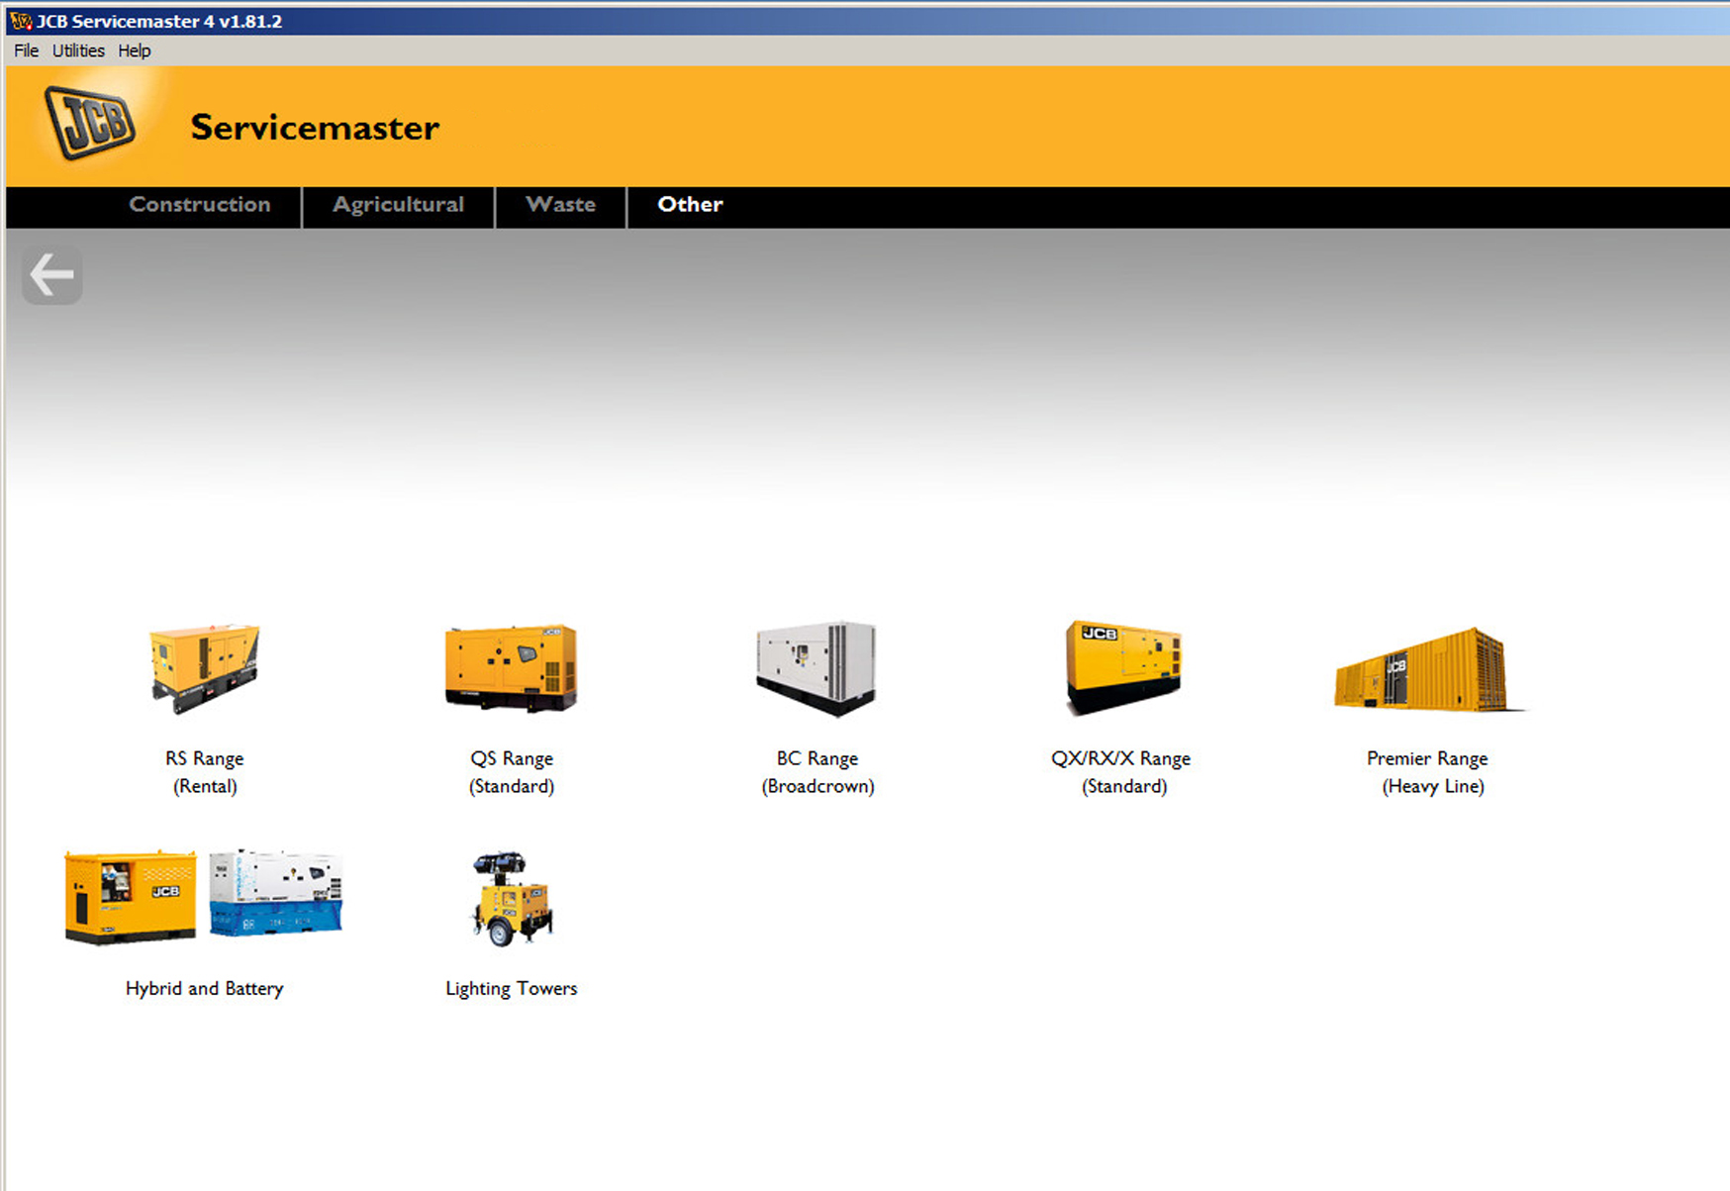The width and height of the screenshot is (1730, 1191).
Task: Open the Hybrid and Battery units image
Action: pos(204,896)
